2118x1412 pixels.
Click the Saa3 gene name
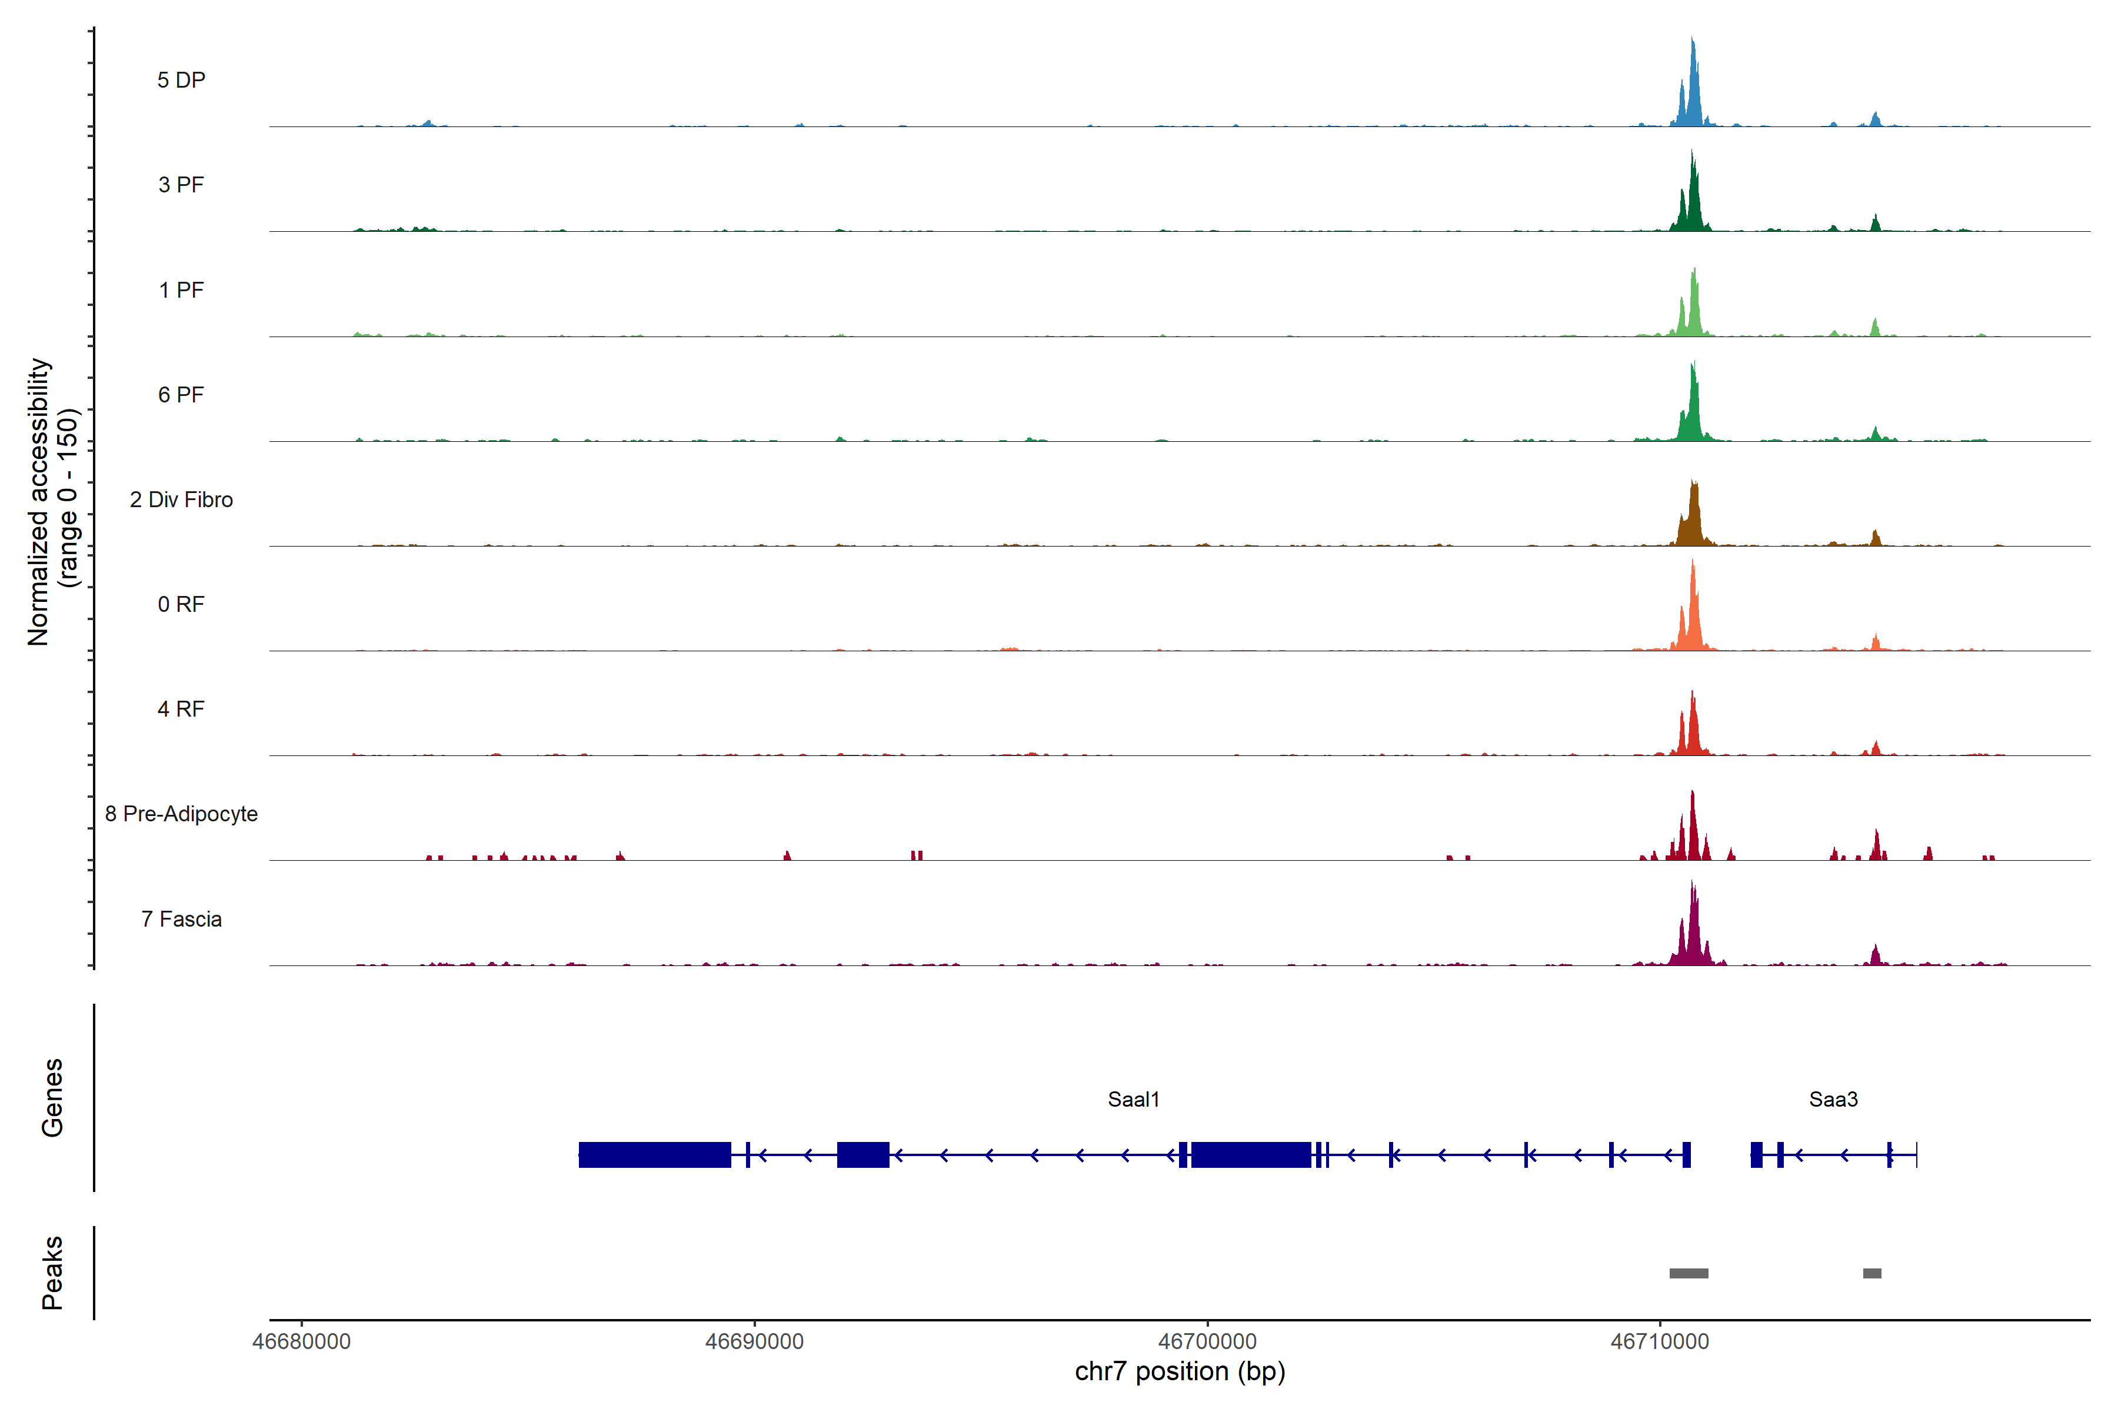[x=1833, y=1100]
